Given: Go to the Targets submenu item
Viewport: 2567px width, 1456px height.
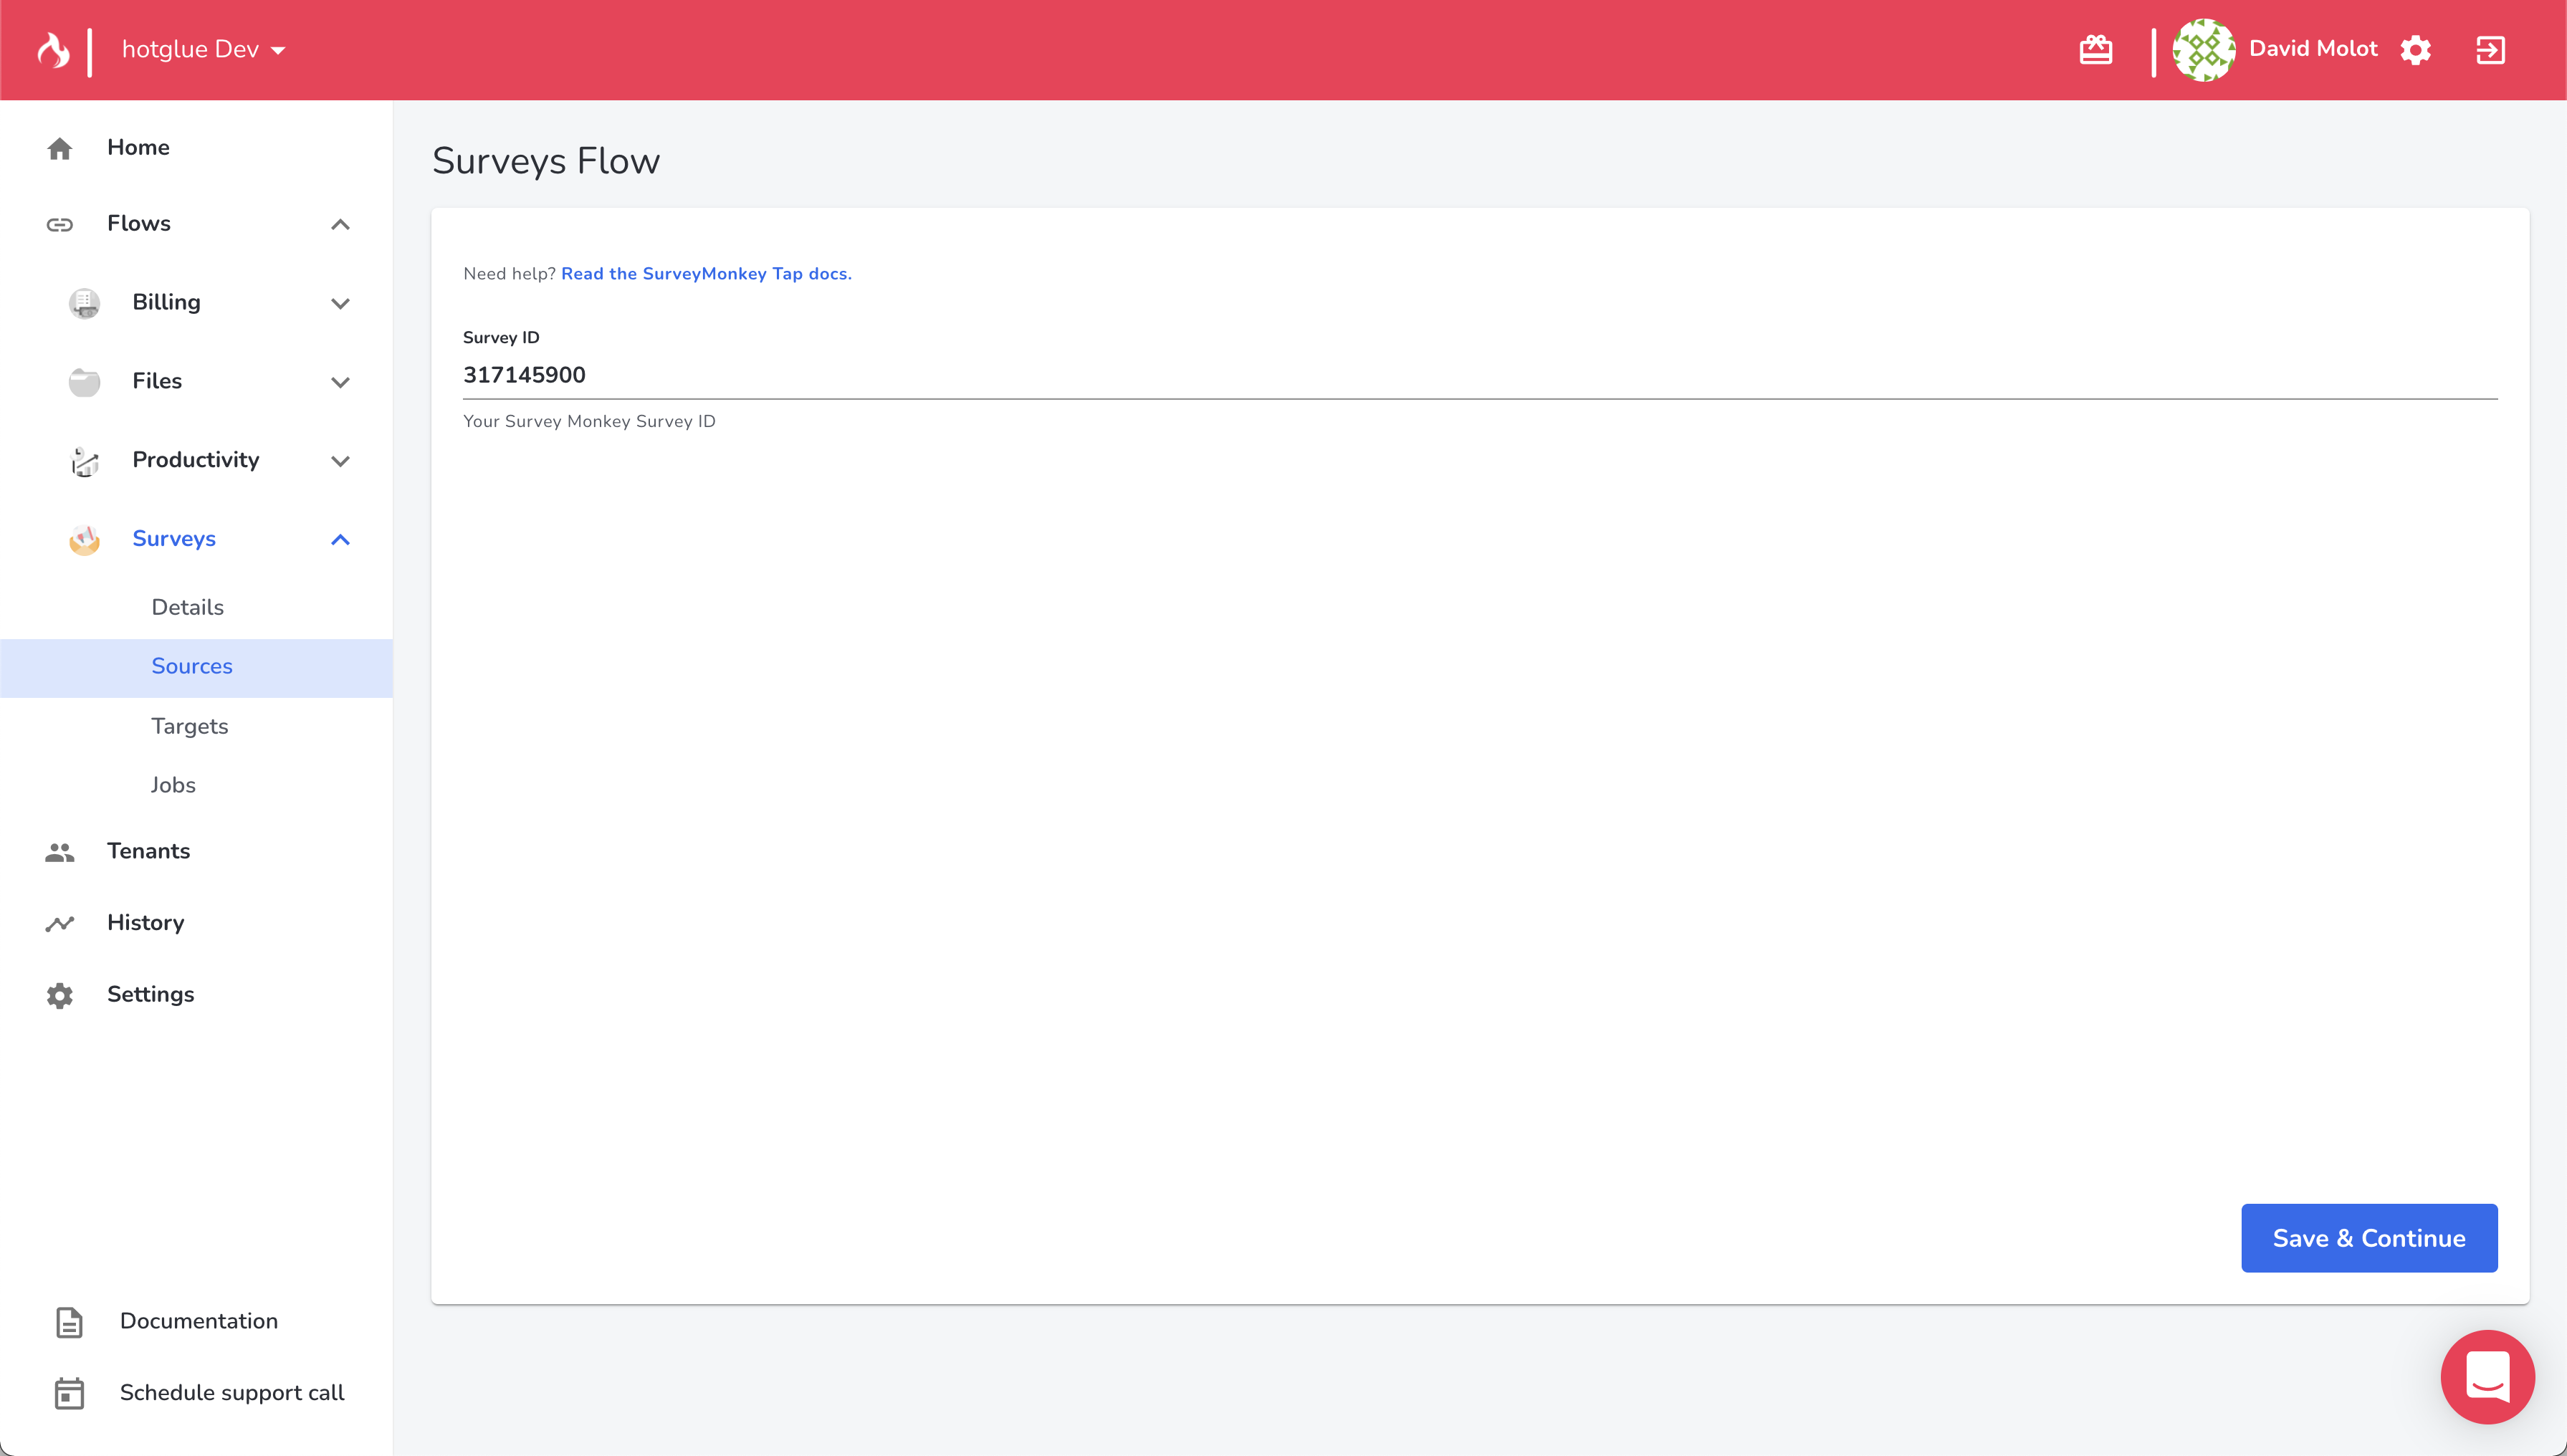Looking at the screenshot, I should 190,726.
